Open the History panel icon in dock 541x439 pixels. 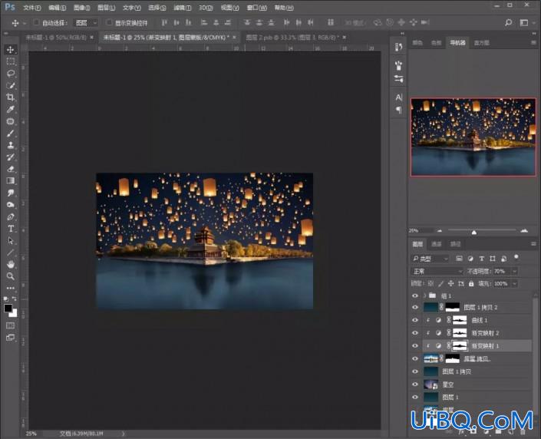click(x=399, y=47)
